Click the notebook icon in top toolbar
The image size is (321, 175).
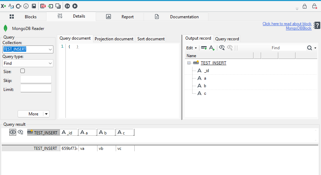(34, 6)
